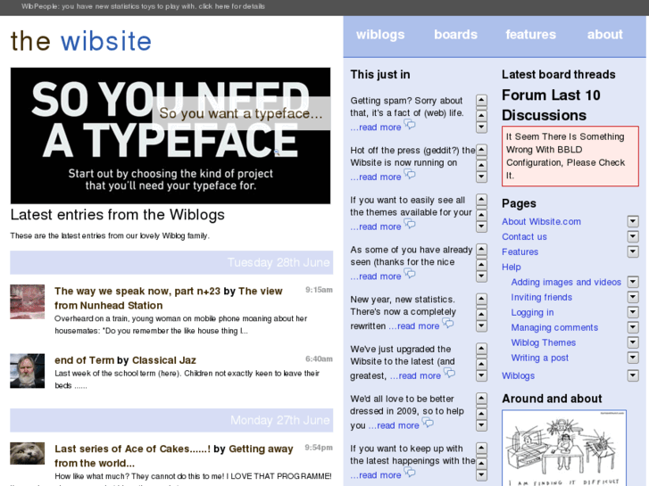This screenshot has width=649, height=486.
Task: Click read more after "completely rewritten"
Action: (414, 325)
